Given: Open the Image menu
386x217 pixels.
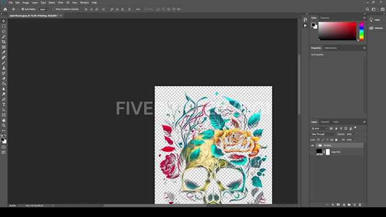Looking at the screenshot, I should [x=26, y=2].
